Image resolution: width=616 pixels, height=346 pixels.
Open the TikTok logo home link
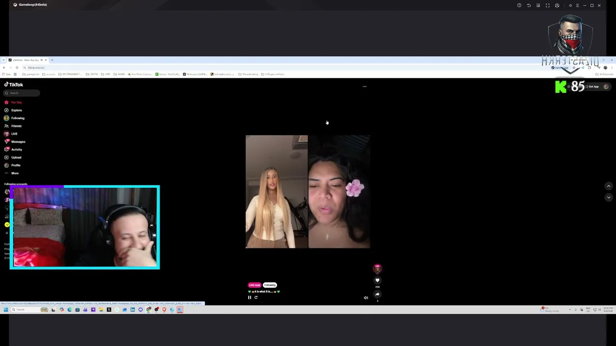tap(14, 85)
